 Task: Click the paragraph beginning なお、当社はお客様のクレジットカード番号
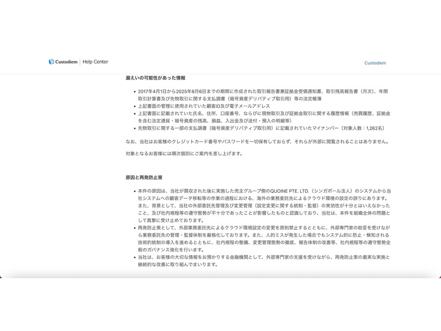click(x=258, y=141)
